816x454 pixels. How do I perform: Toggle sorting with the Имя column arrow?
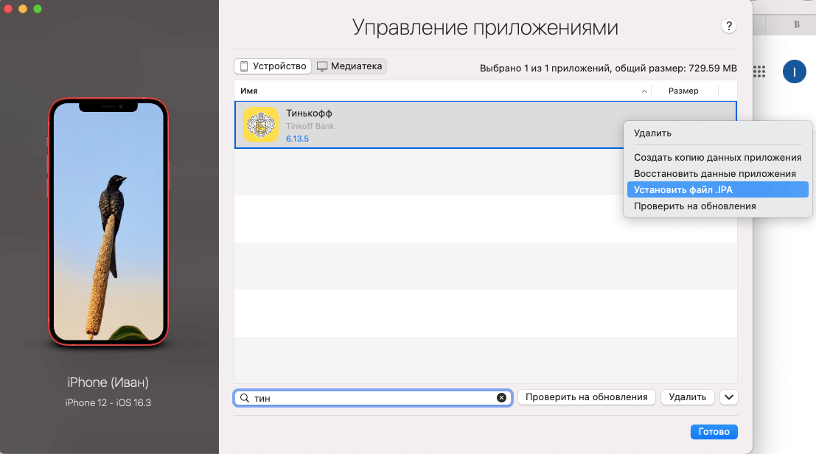click(x=644, y=91)
